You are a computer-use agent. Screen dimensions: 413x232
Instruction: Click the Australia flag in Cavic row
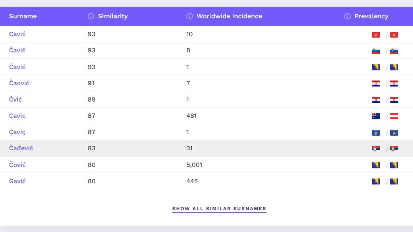click(376, 116)
